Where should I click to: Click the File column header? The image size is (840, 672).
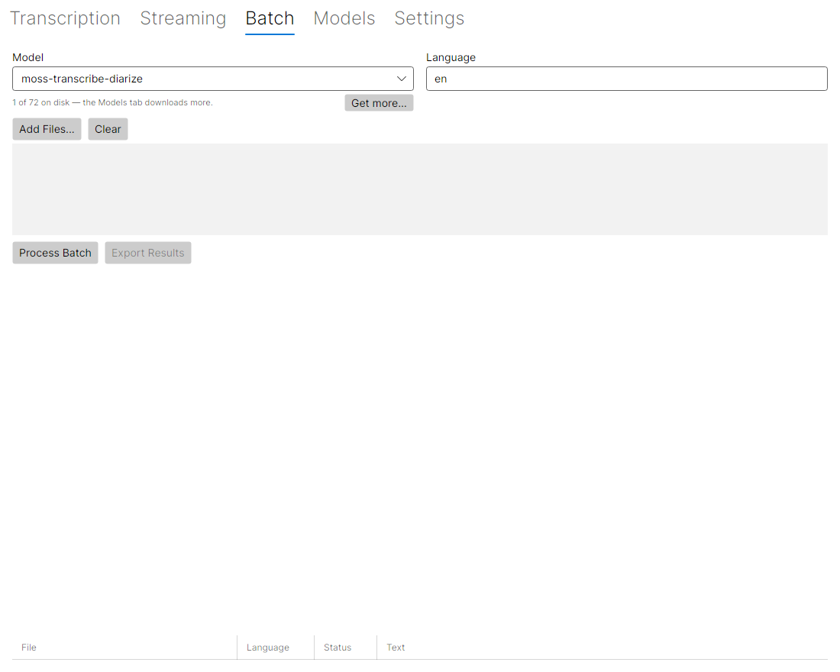pyautogui.click(x=124, y=648)
